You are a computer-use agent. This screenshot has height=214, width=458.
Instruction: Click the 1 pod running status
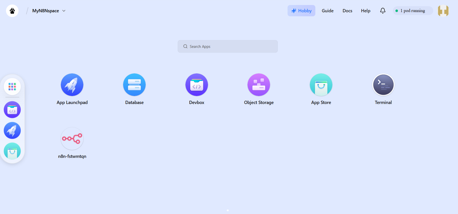413,11
